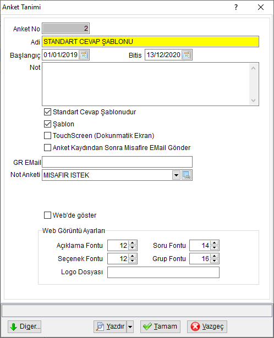Cancel with the Vazgeç button
The image size is (274, 338).
click(x=207, y=326)
